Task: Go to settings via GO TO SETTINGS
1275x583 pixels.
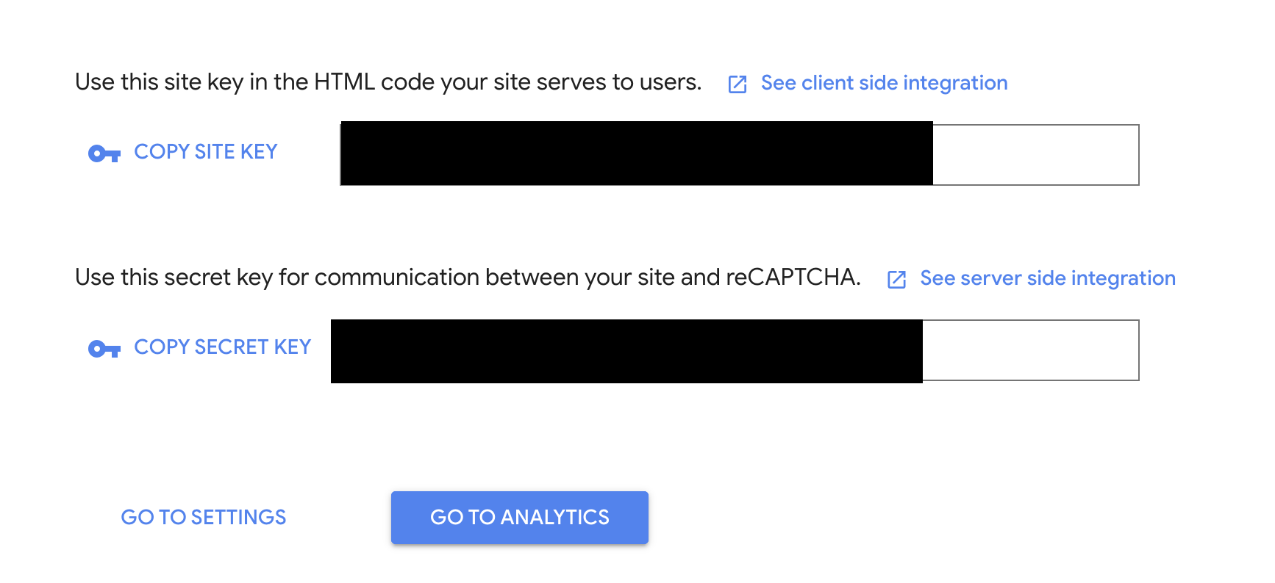Action: point(204,518)
